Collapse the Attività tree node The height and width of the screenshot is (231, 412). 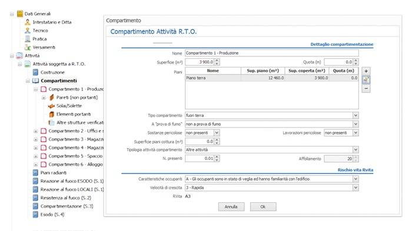12,56
